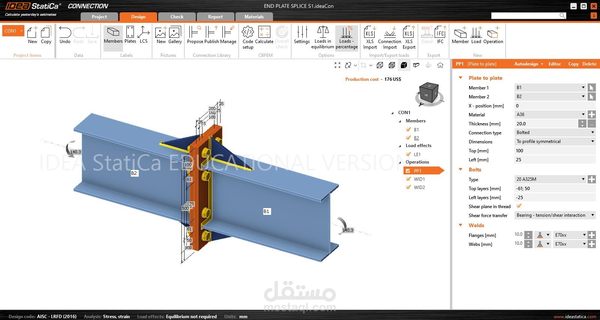The height and width of the screenshot is (320, 600).
Task: Uncheck member B1 visibility
Action: (408, 129)
